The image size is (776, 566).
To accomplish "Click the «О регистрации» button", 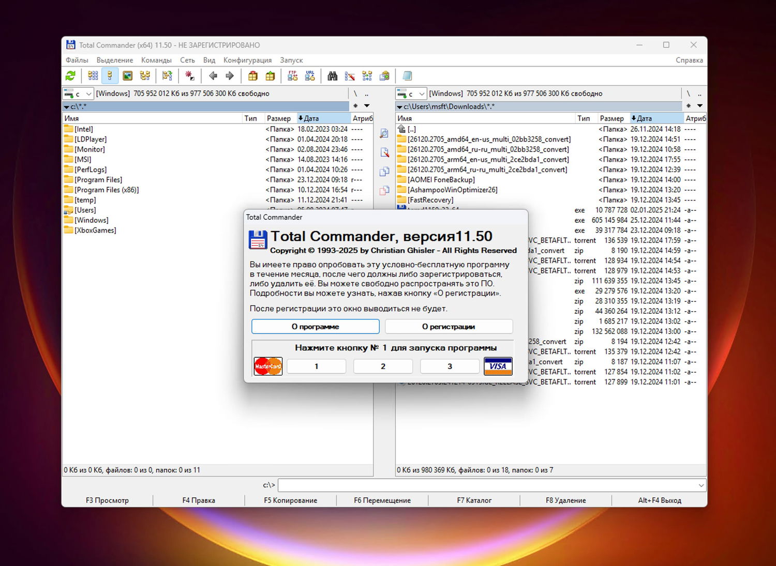I will [x=449, y=327].
